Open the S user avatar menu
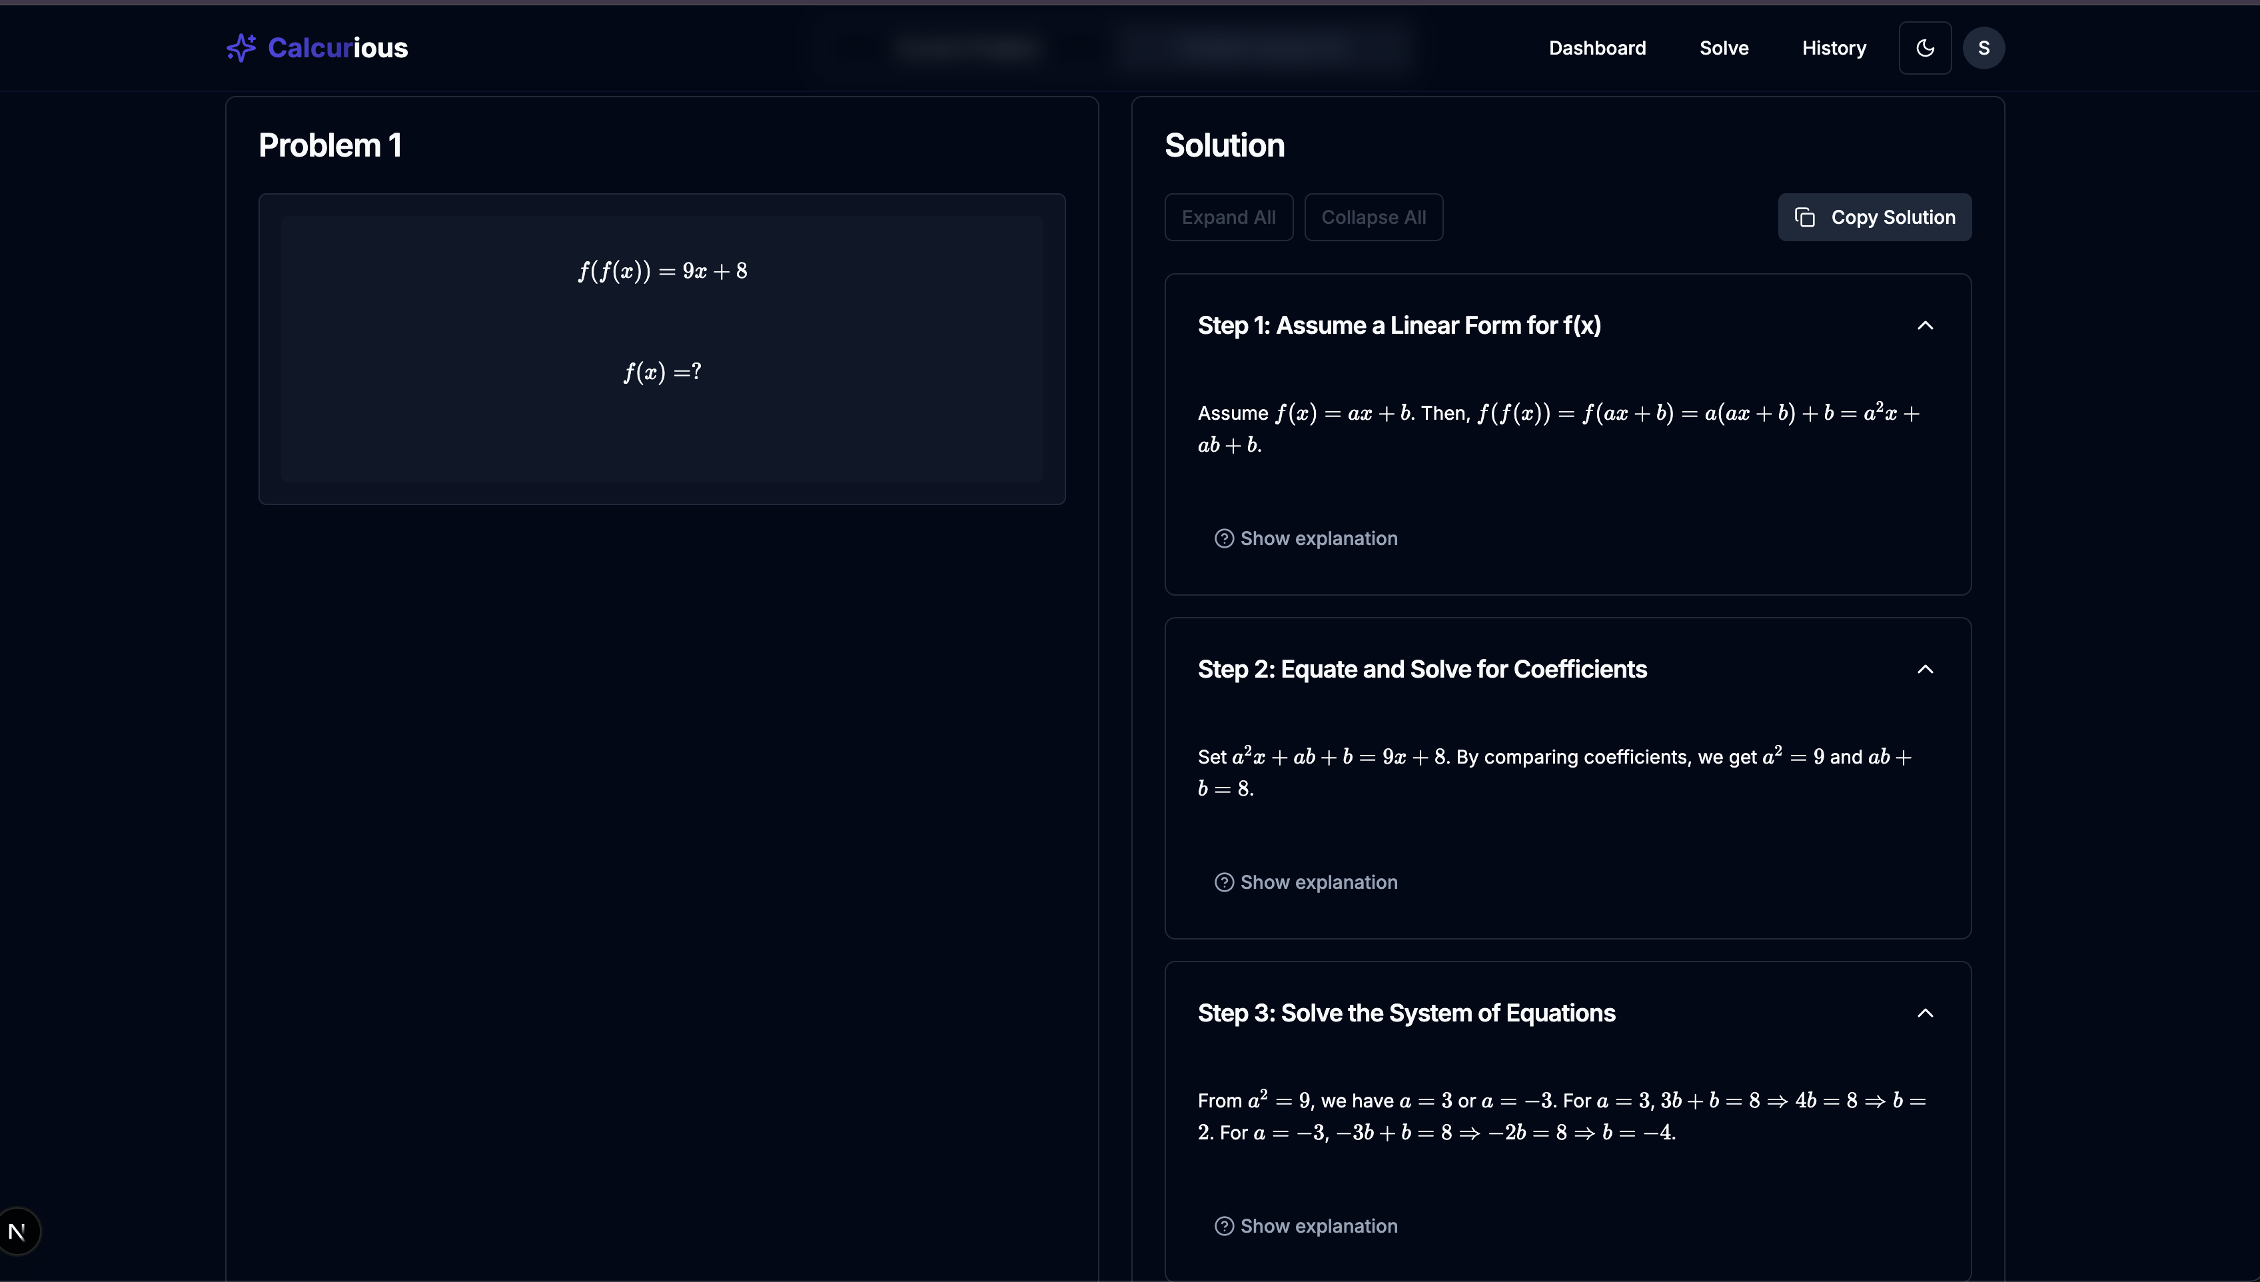 (1983, 47)
